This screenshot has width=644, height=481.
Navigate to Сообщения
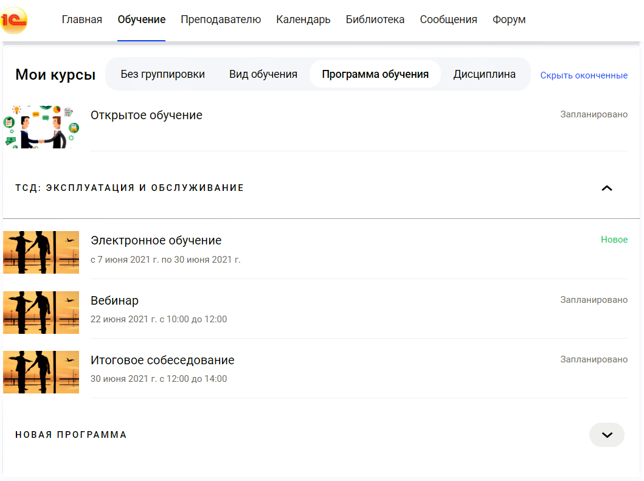pyautogui.click(x=448, y=19)
